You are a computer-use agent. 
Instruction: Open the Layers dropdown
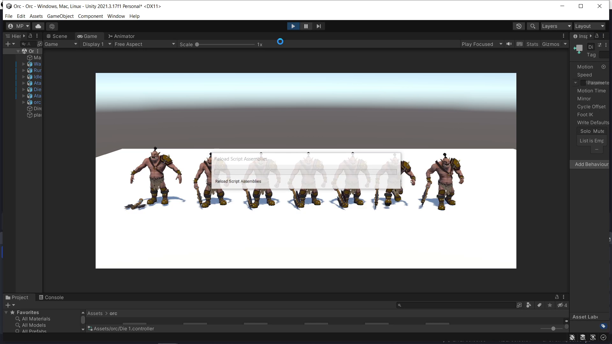[x=556, y=26]
